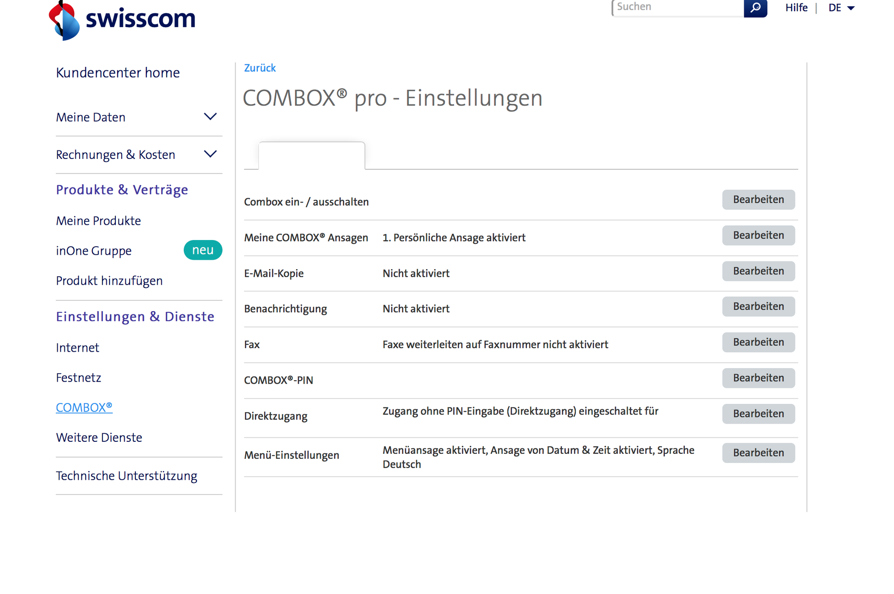
Task: Expand the Rechnungen & Kosten chevron
Action: tap(210, 154)
